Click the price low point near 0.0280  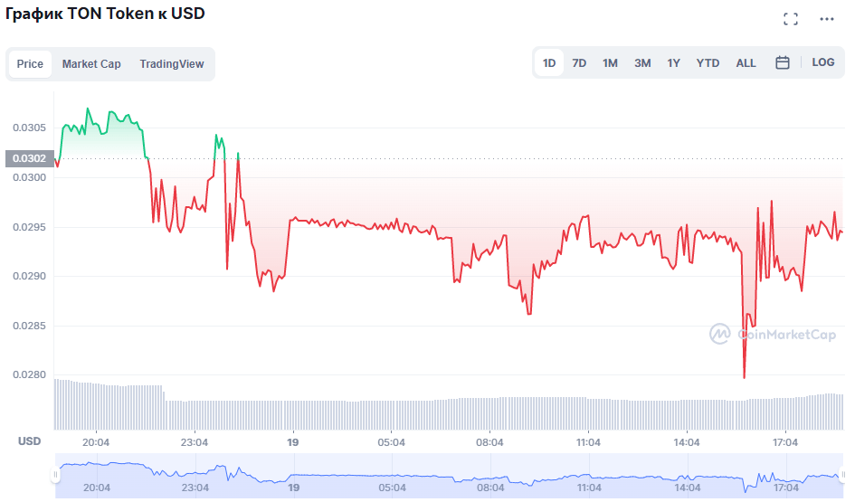[x=744, y=376]
